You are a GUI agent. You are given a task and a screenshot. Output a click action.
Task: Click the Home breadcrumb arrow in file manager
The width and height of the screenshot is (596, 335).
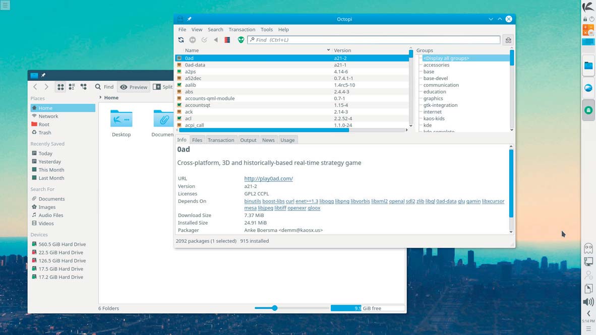tap(100, 98)
